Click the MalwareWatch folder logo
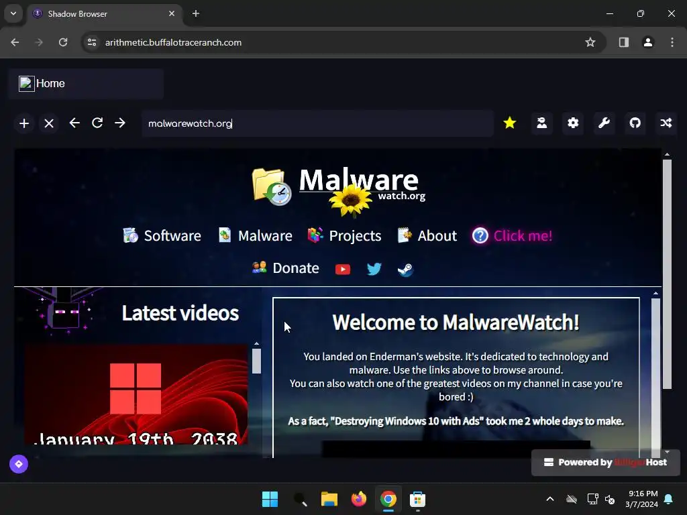Image resolution: width=687 pixels, height=515 pixels. tap(272, 186)
